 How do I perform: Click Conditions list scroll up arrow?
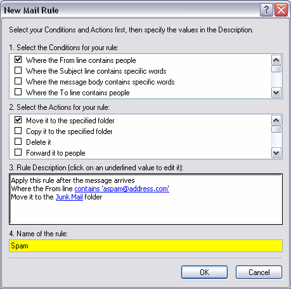276,60
